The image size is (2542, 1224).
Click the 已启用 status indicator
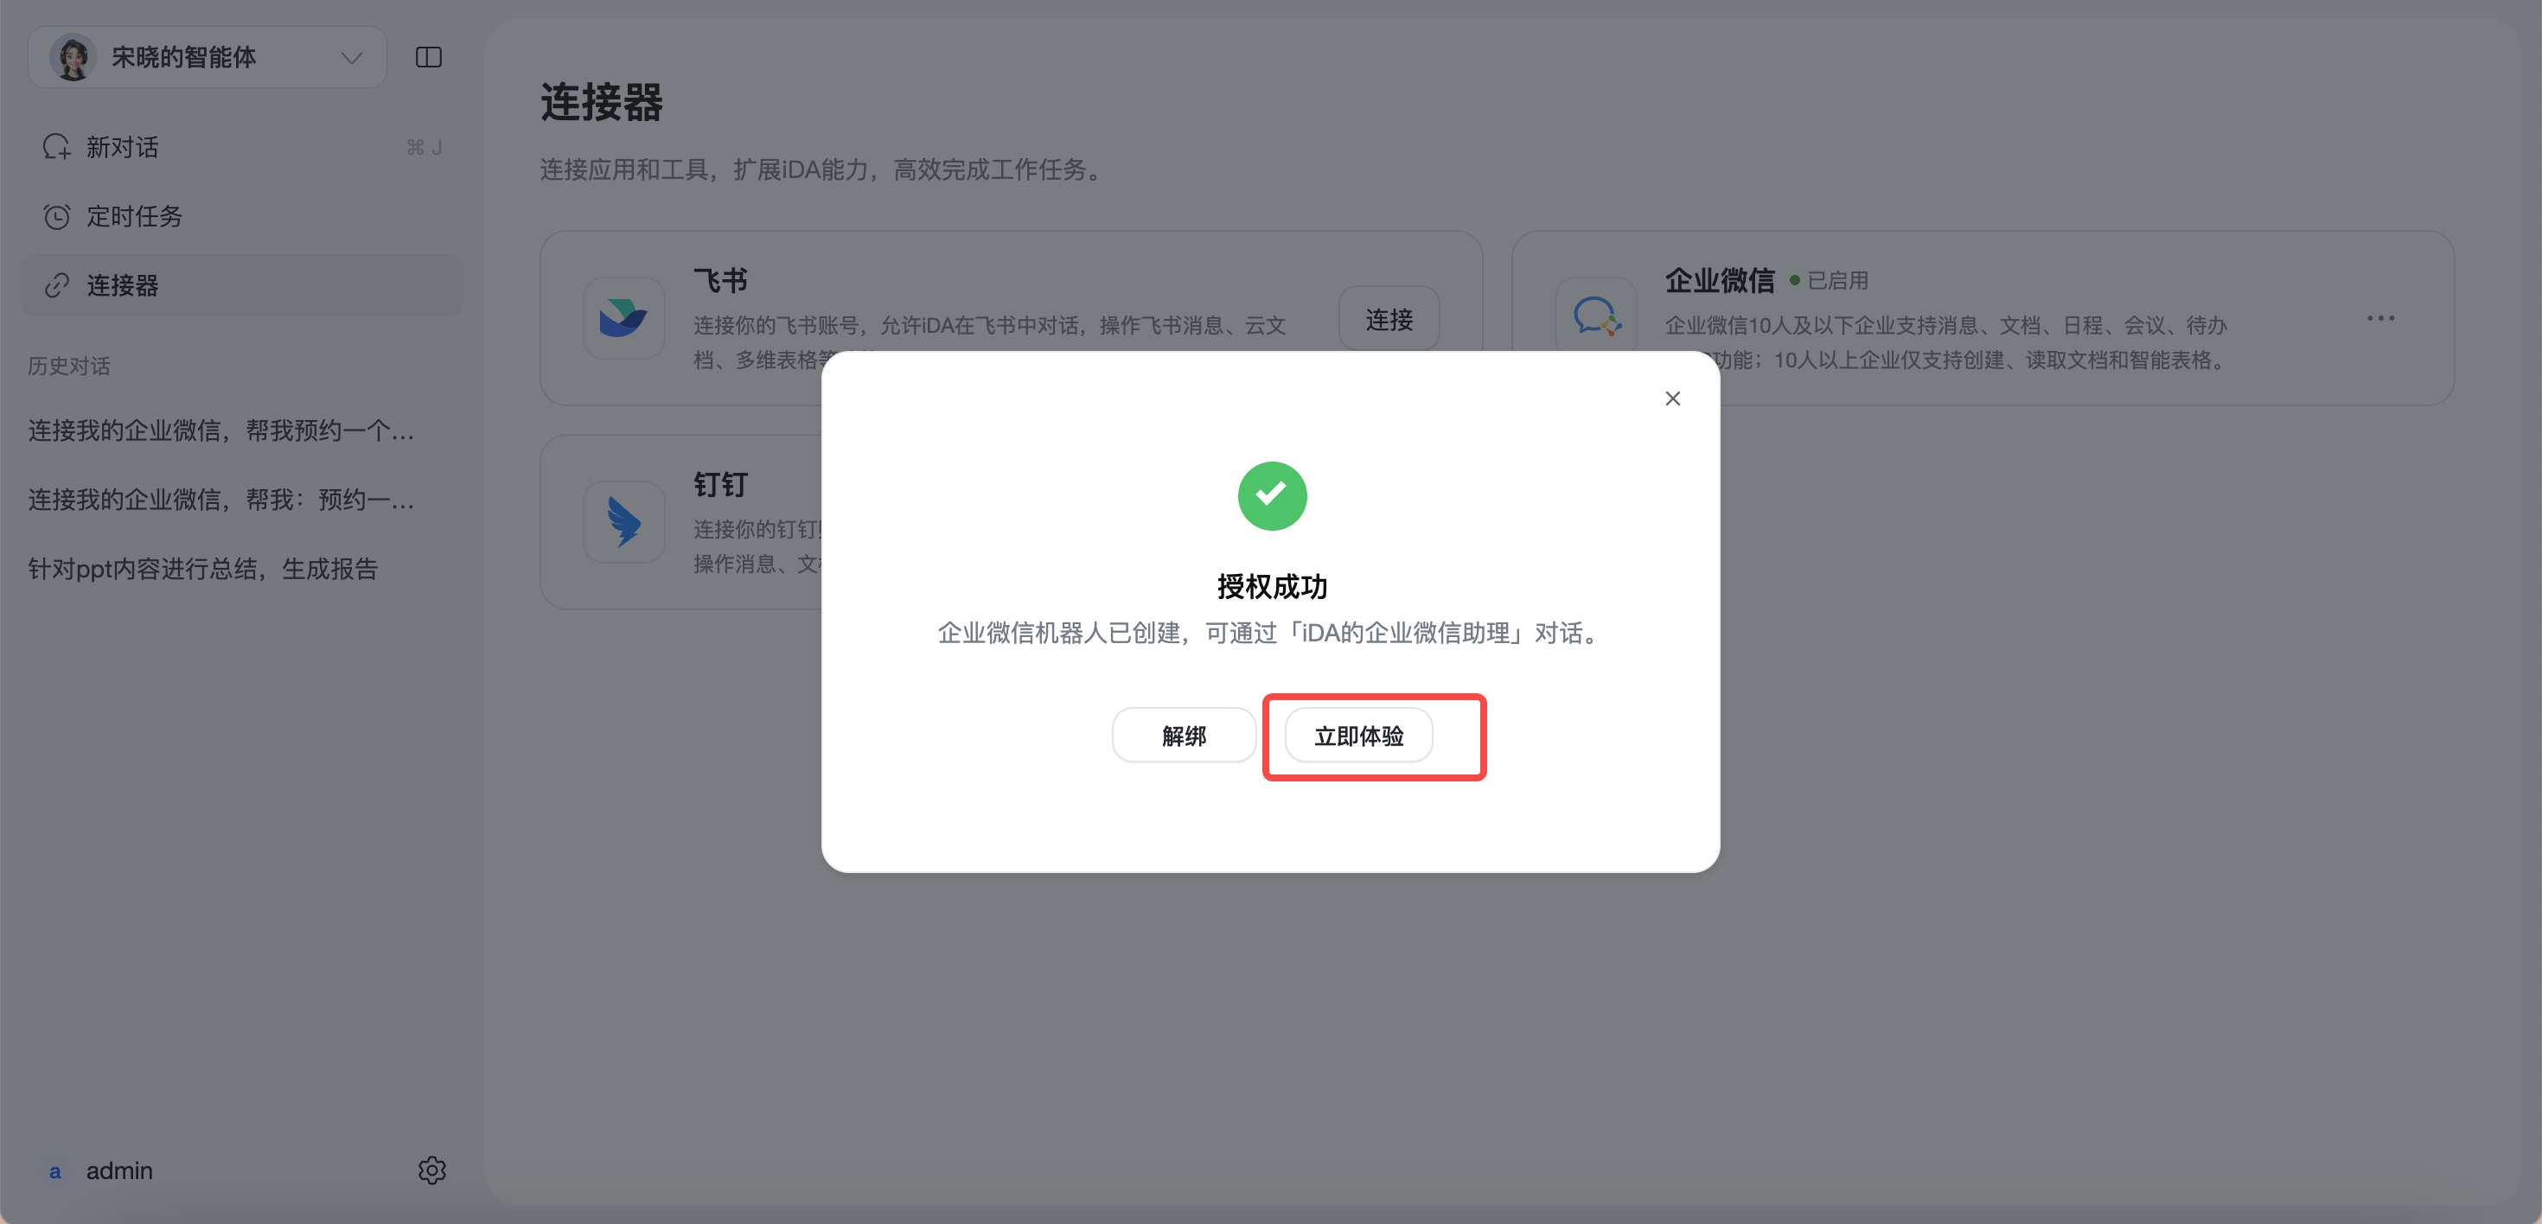click(x=1829, y=281)
